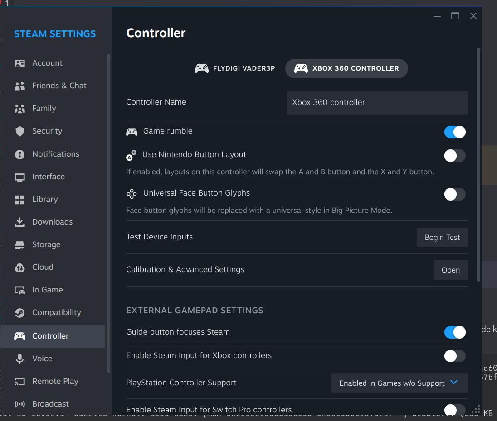Click the Cloud sync icon
The height and width of the screenshot is (421, 497).
pos(19,268)
